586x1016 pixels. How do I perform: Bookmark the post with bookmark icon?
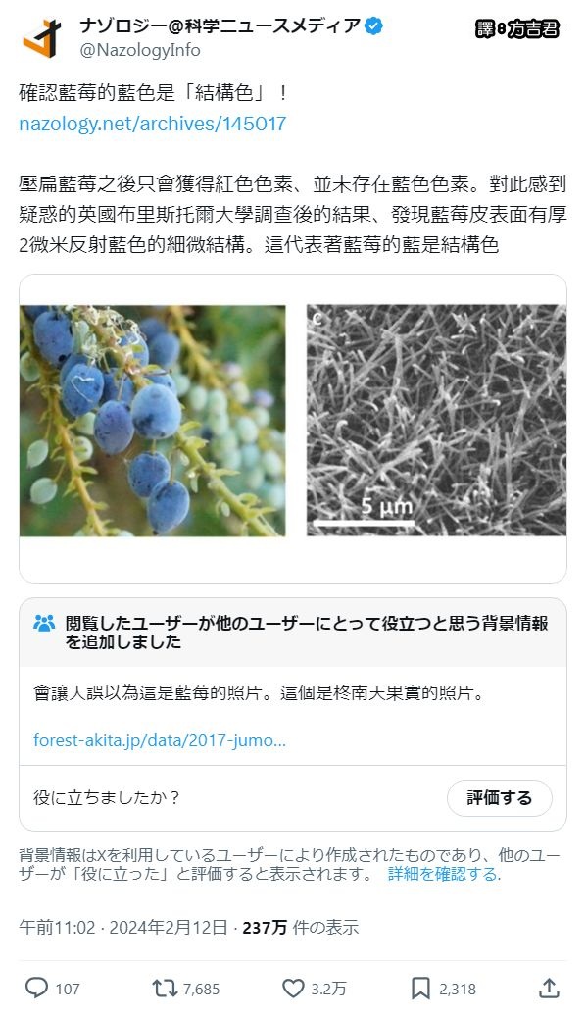[421, 989]
